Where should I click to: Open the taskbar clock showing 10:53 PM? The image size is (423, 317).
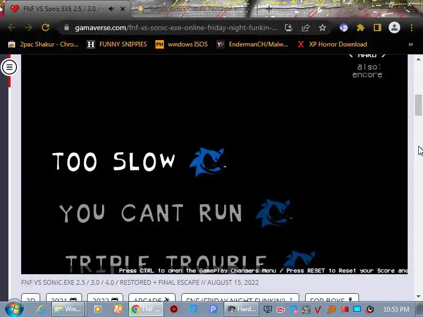396,309
